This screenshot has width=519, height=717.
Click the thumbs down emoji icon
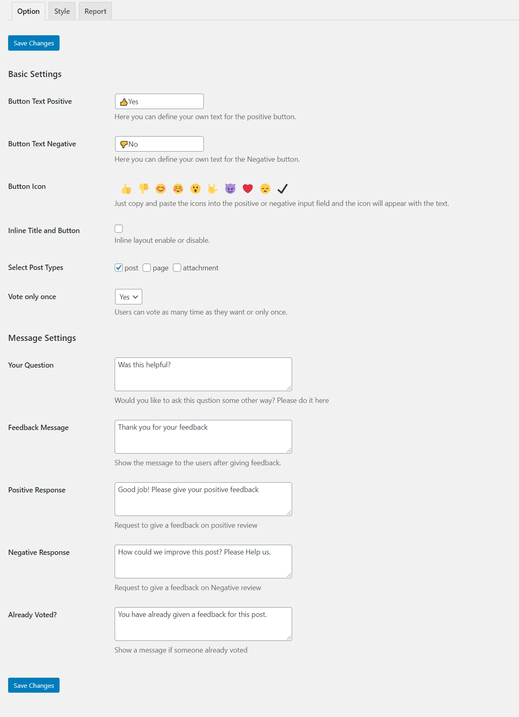click(144, 188)
